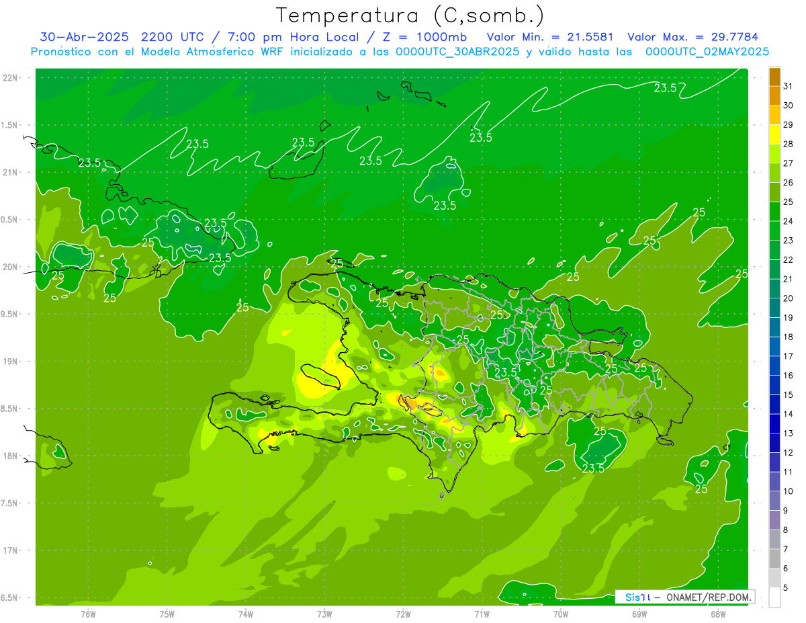Image resolution: width=806 pixels, height=623 pixels.
Task: Pick the yellow swatch between 28 and 29
Action: click(774, 134)
